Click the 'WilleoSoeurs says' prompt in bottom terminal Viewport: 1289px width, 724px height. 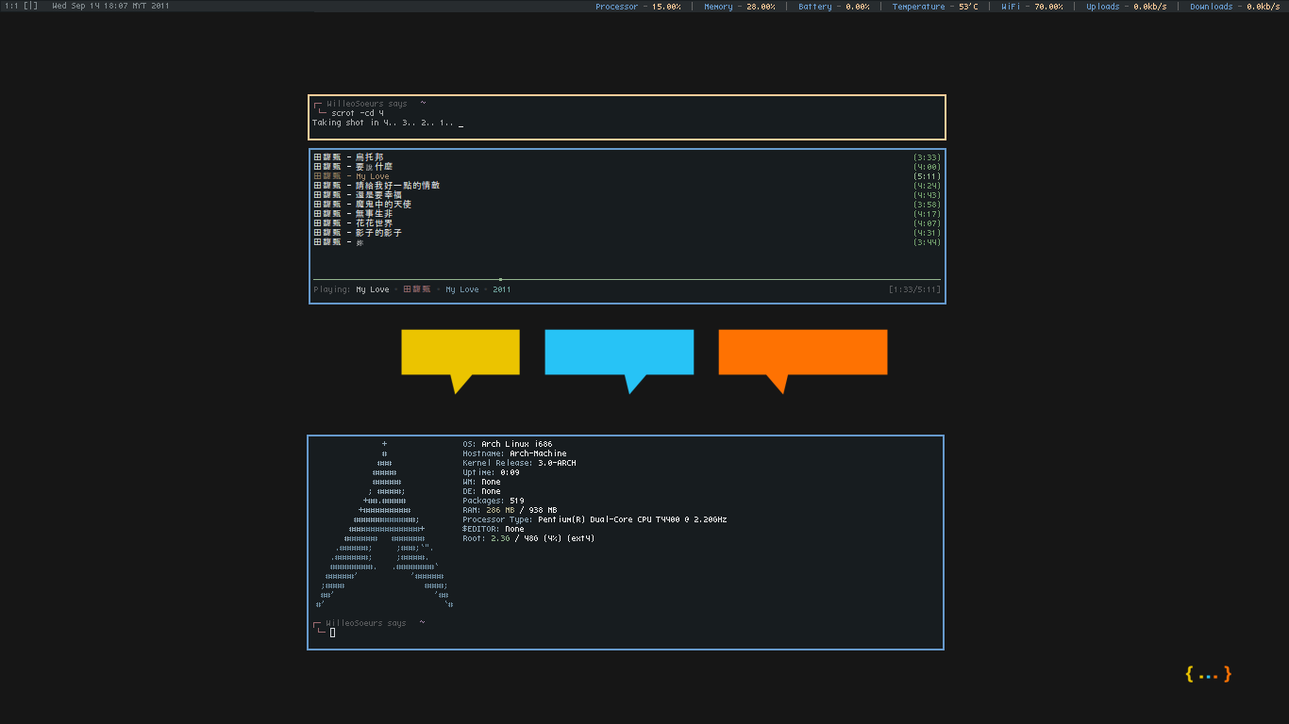coord(367,623)
